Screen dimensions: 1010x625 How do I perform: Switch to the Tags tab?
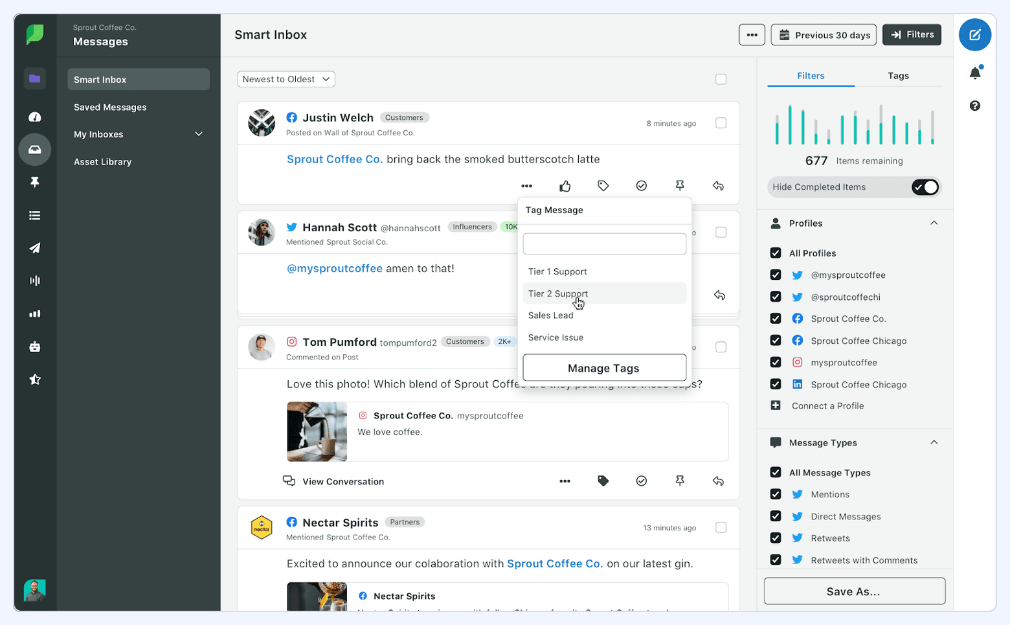pos(898,75)
